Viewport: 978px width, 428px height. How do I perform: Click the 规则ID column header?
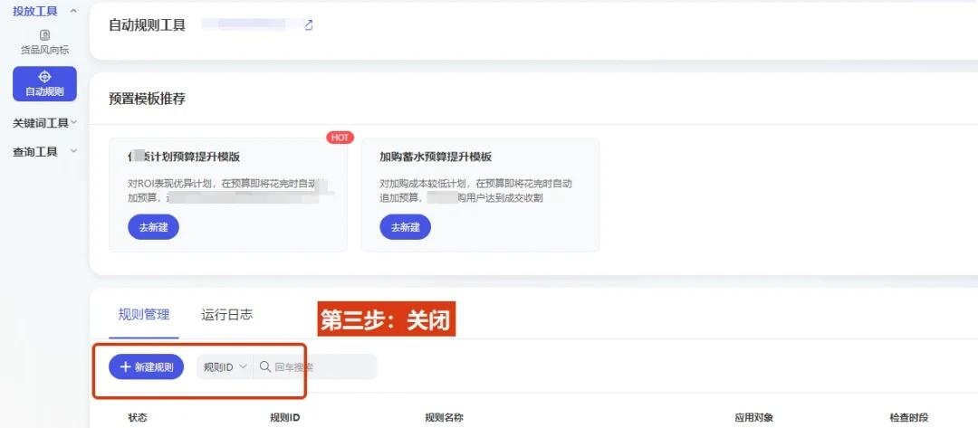click(x=285, y=417)
